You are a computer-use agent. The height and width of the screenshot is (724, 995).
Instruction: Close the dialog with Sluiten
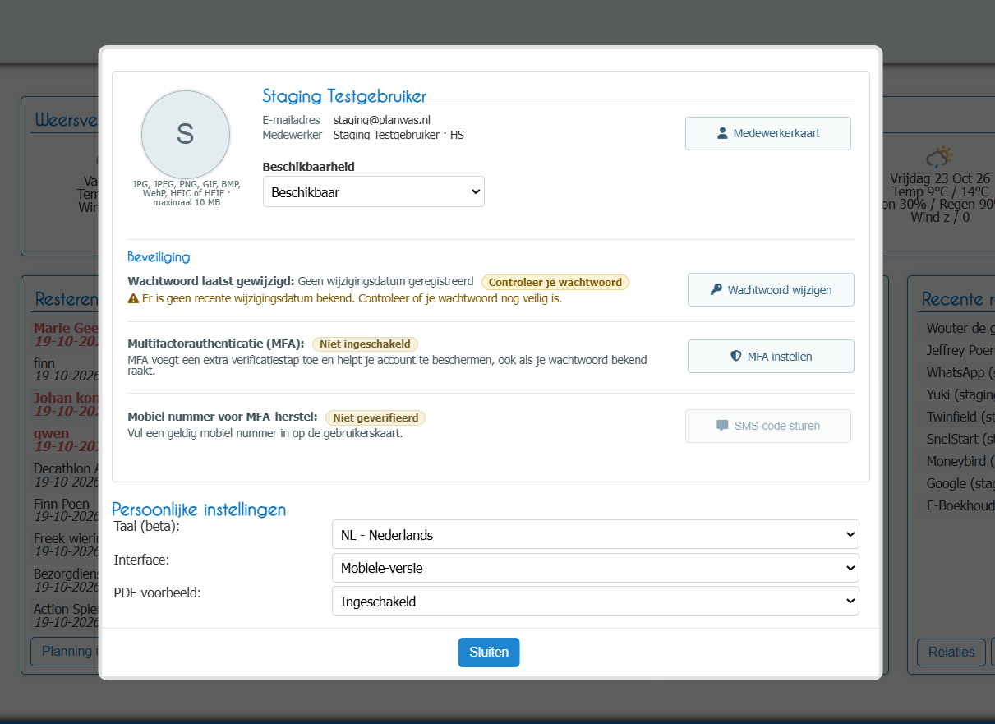pyautogui.click(x=489, y=652)
